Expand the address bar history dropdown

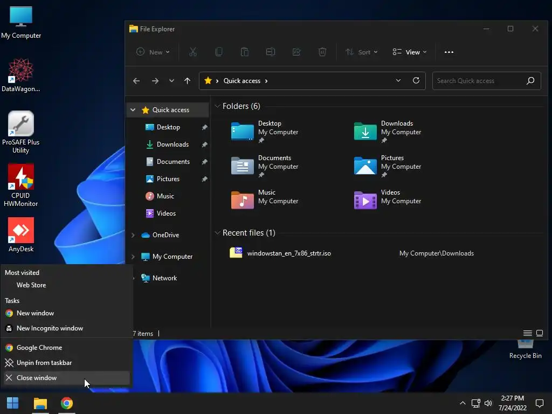click(398, 81)
